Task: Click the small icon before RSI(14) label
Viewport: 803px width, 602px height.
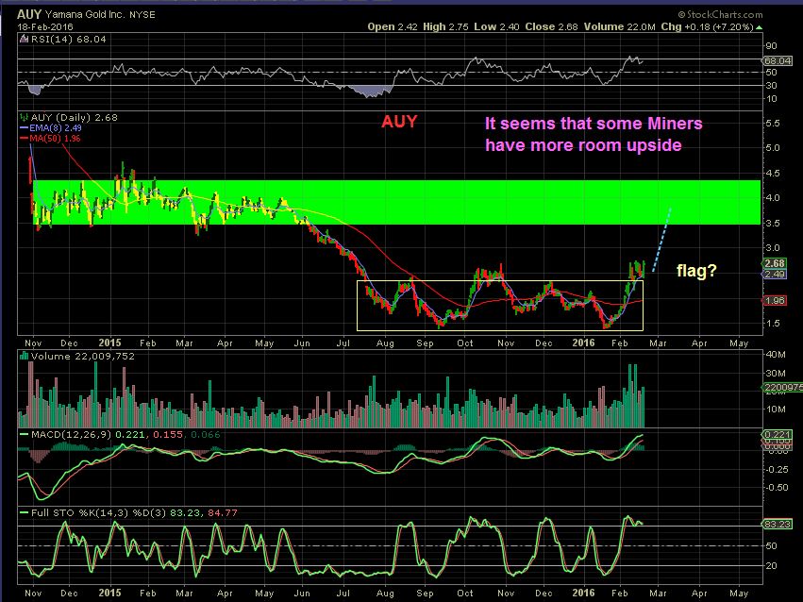Action: click(25, 39)
